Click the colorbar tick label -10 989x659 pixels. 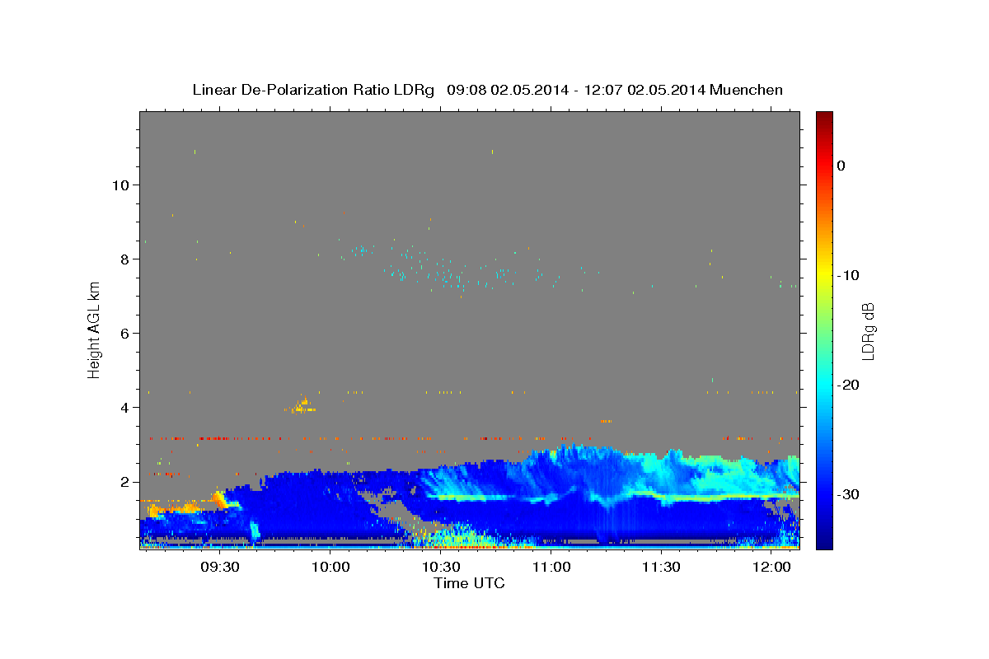(849, 275)
